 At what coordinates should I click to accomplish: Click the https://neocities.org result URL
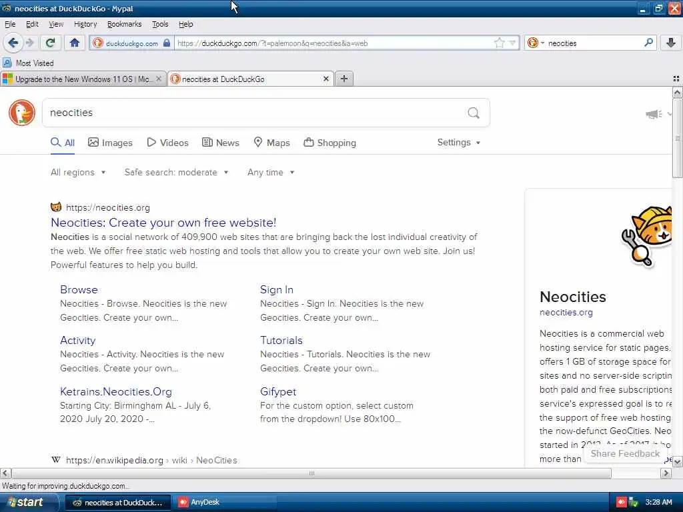107,208
